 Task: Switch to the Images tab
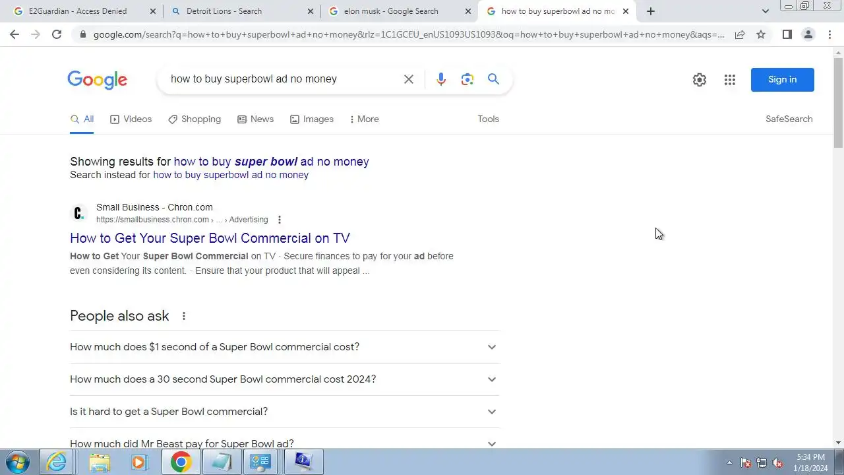(x=312, y=119)
